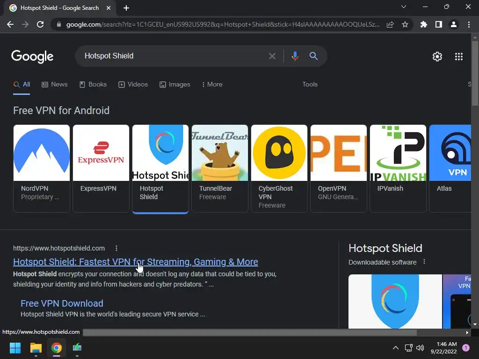Open the notification badge in the taskbar
The width and height of the screenshot is (479, 359).
pyautogui.click(x=466, y=348)
